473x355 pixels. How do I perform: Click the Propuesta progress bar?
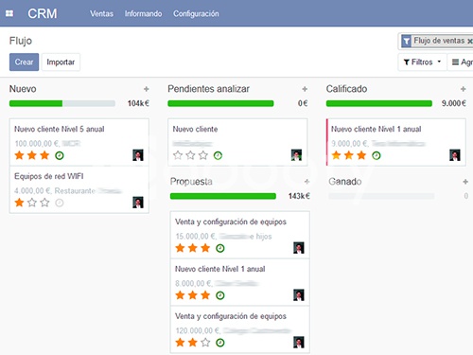[x=223, y=196]
